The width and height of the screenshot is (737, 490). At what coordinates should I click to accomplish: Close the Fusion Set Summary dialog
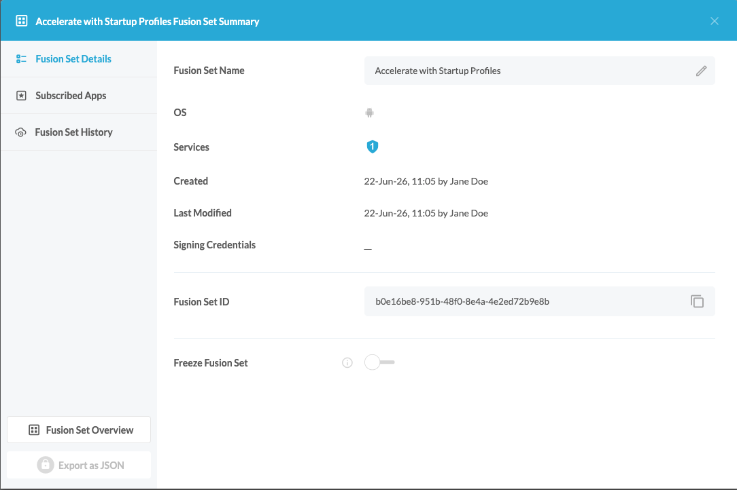tap(715, 21)
